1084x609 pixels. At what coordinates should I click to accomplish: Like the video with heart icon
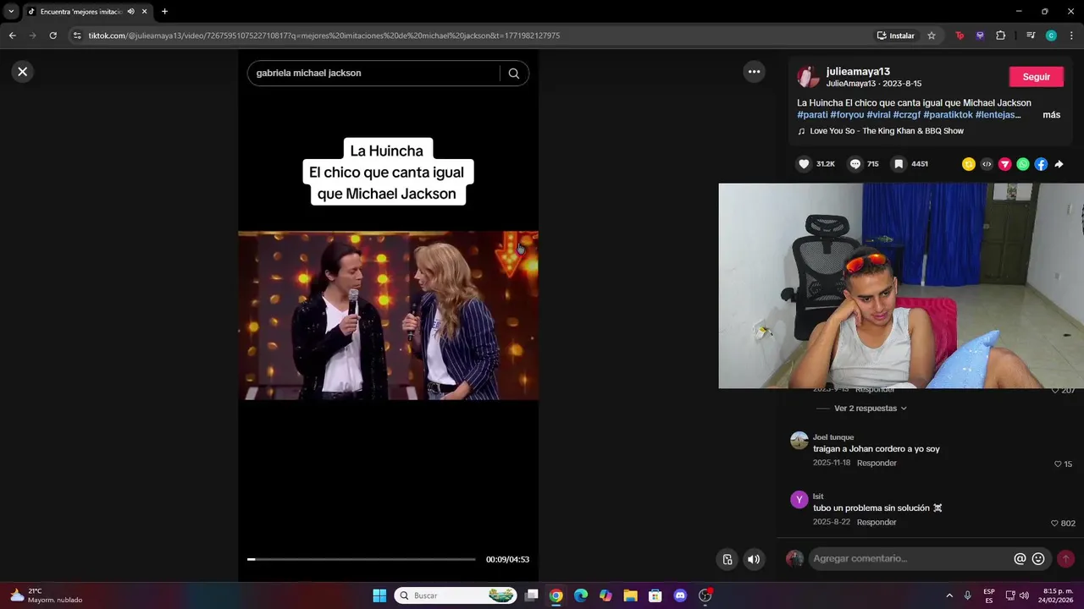click(804, 164)
